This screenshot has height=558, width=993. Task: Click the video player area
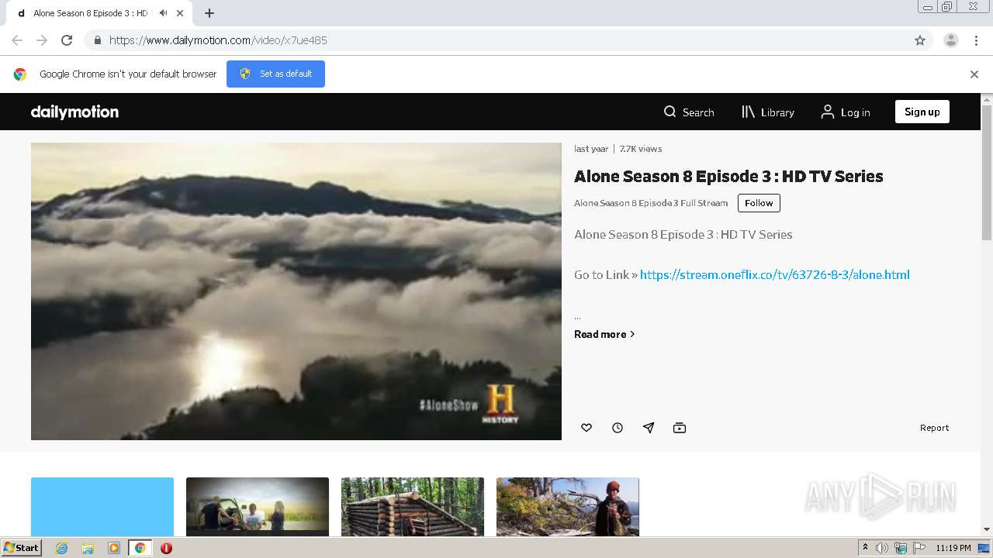(x=296, y=291)
